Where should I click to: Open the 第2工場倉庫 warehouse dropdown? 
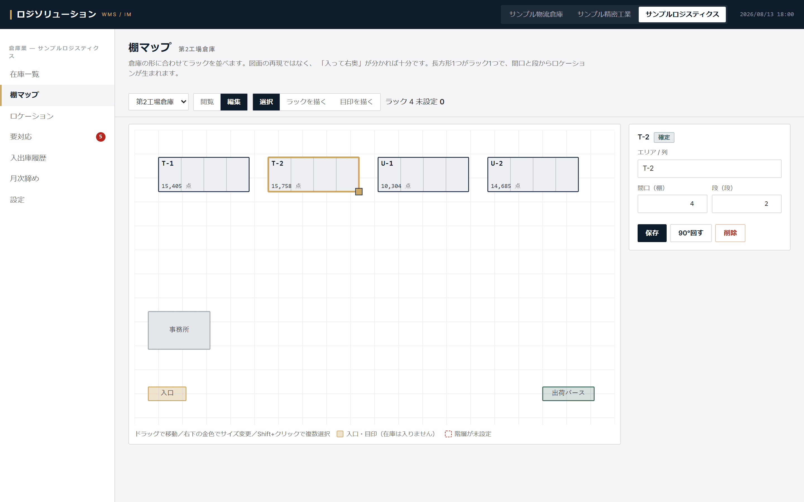point(159,102)
